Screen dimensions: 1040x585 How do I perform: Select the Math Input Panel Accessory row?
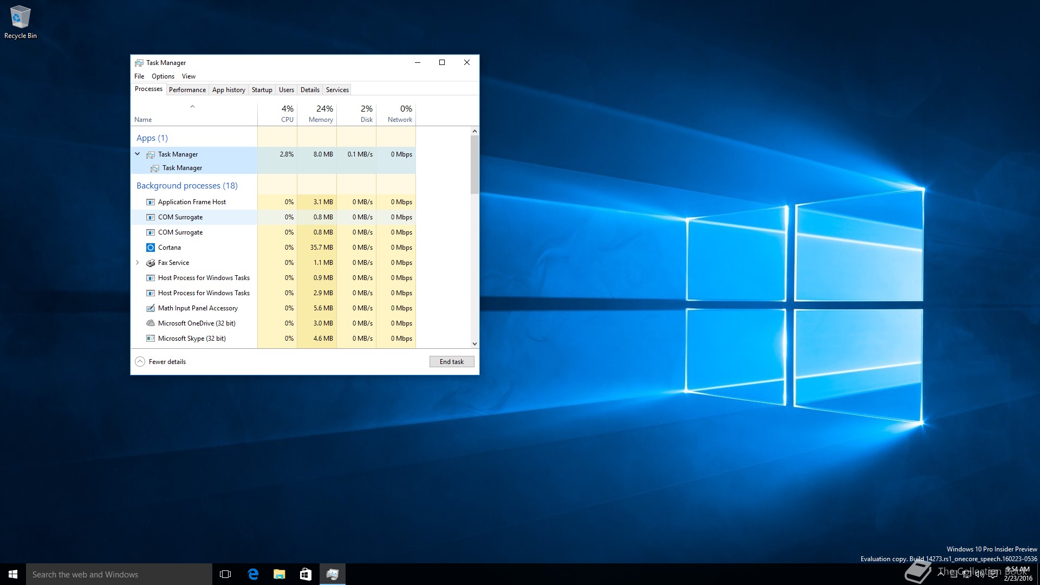[x=274, y=308]
